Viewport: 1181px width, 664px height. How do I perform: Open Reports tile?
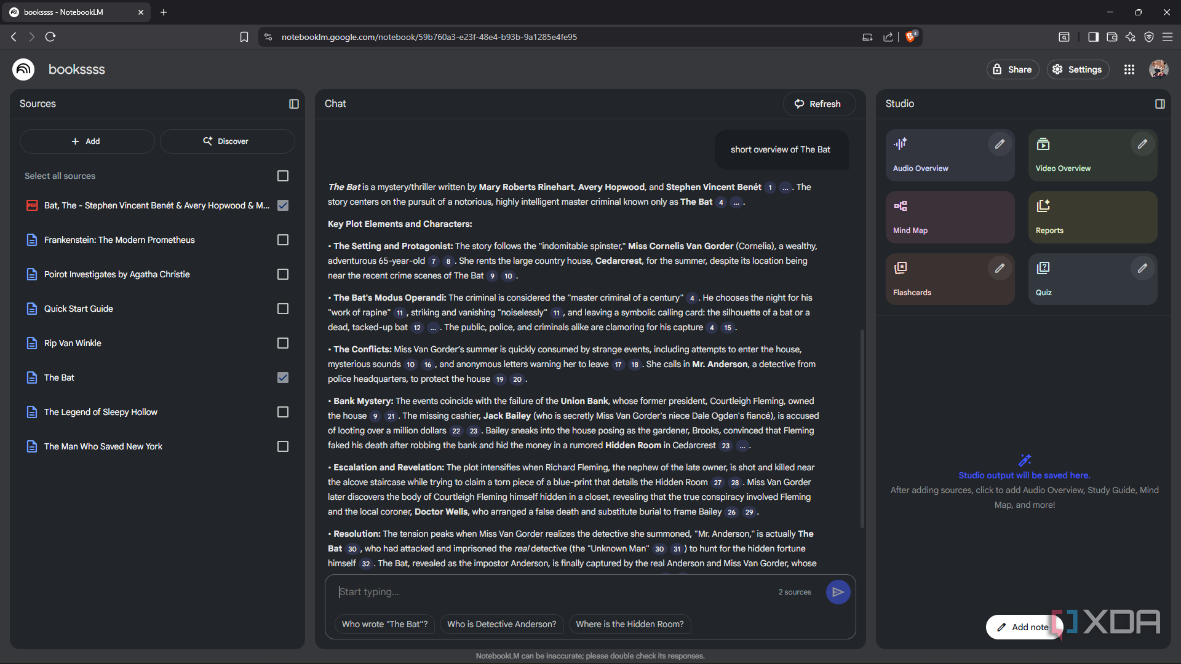tap(1092, 218)
